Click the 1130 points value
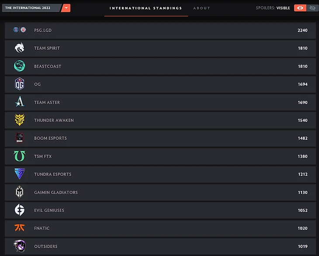 [x=303, y=192]
